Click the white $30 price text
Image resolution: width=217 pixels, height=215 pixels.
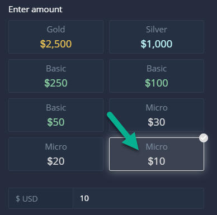157,122
